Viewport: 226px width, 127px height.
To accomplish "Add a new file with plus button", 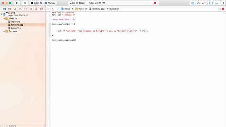I will coord(2,126).
